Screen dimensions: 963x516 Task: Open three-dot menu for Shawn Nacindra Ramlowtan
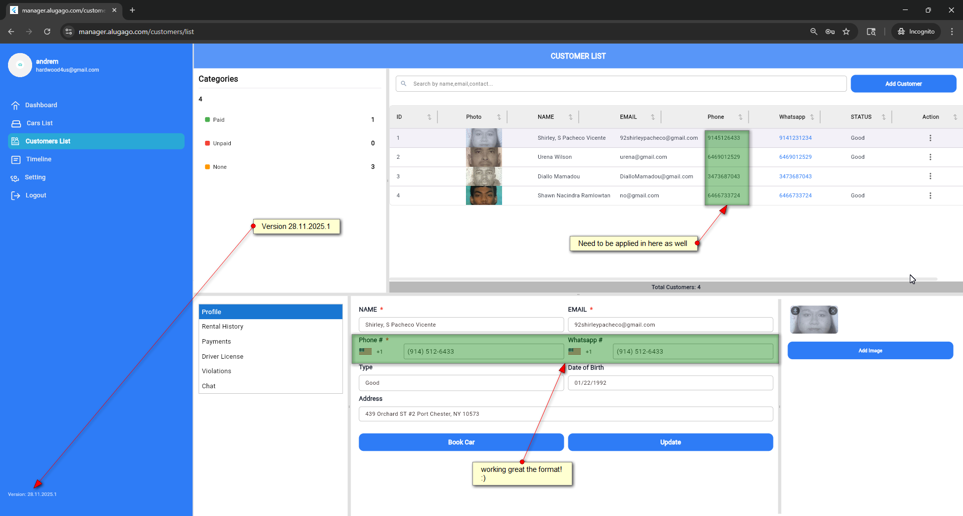(930, 196)
